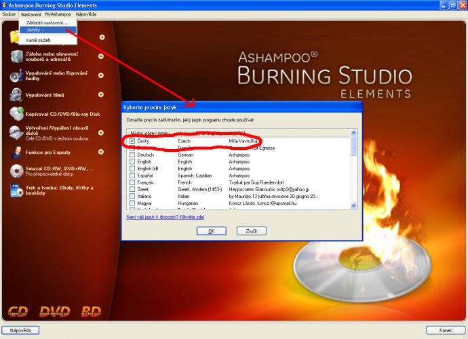The width and height of the screenshot is (468, 339).
Task: Toggle the Česky language checkbox
Action: click(132, 141)
